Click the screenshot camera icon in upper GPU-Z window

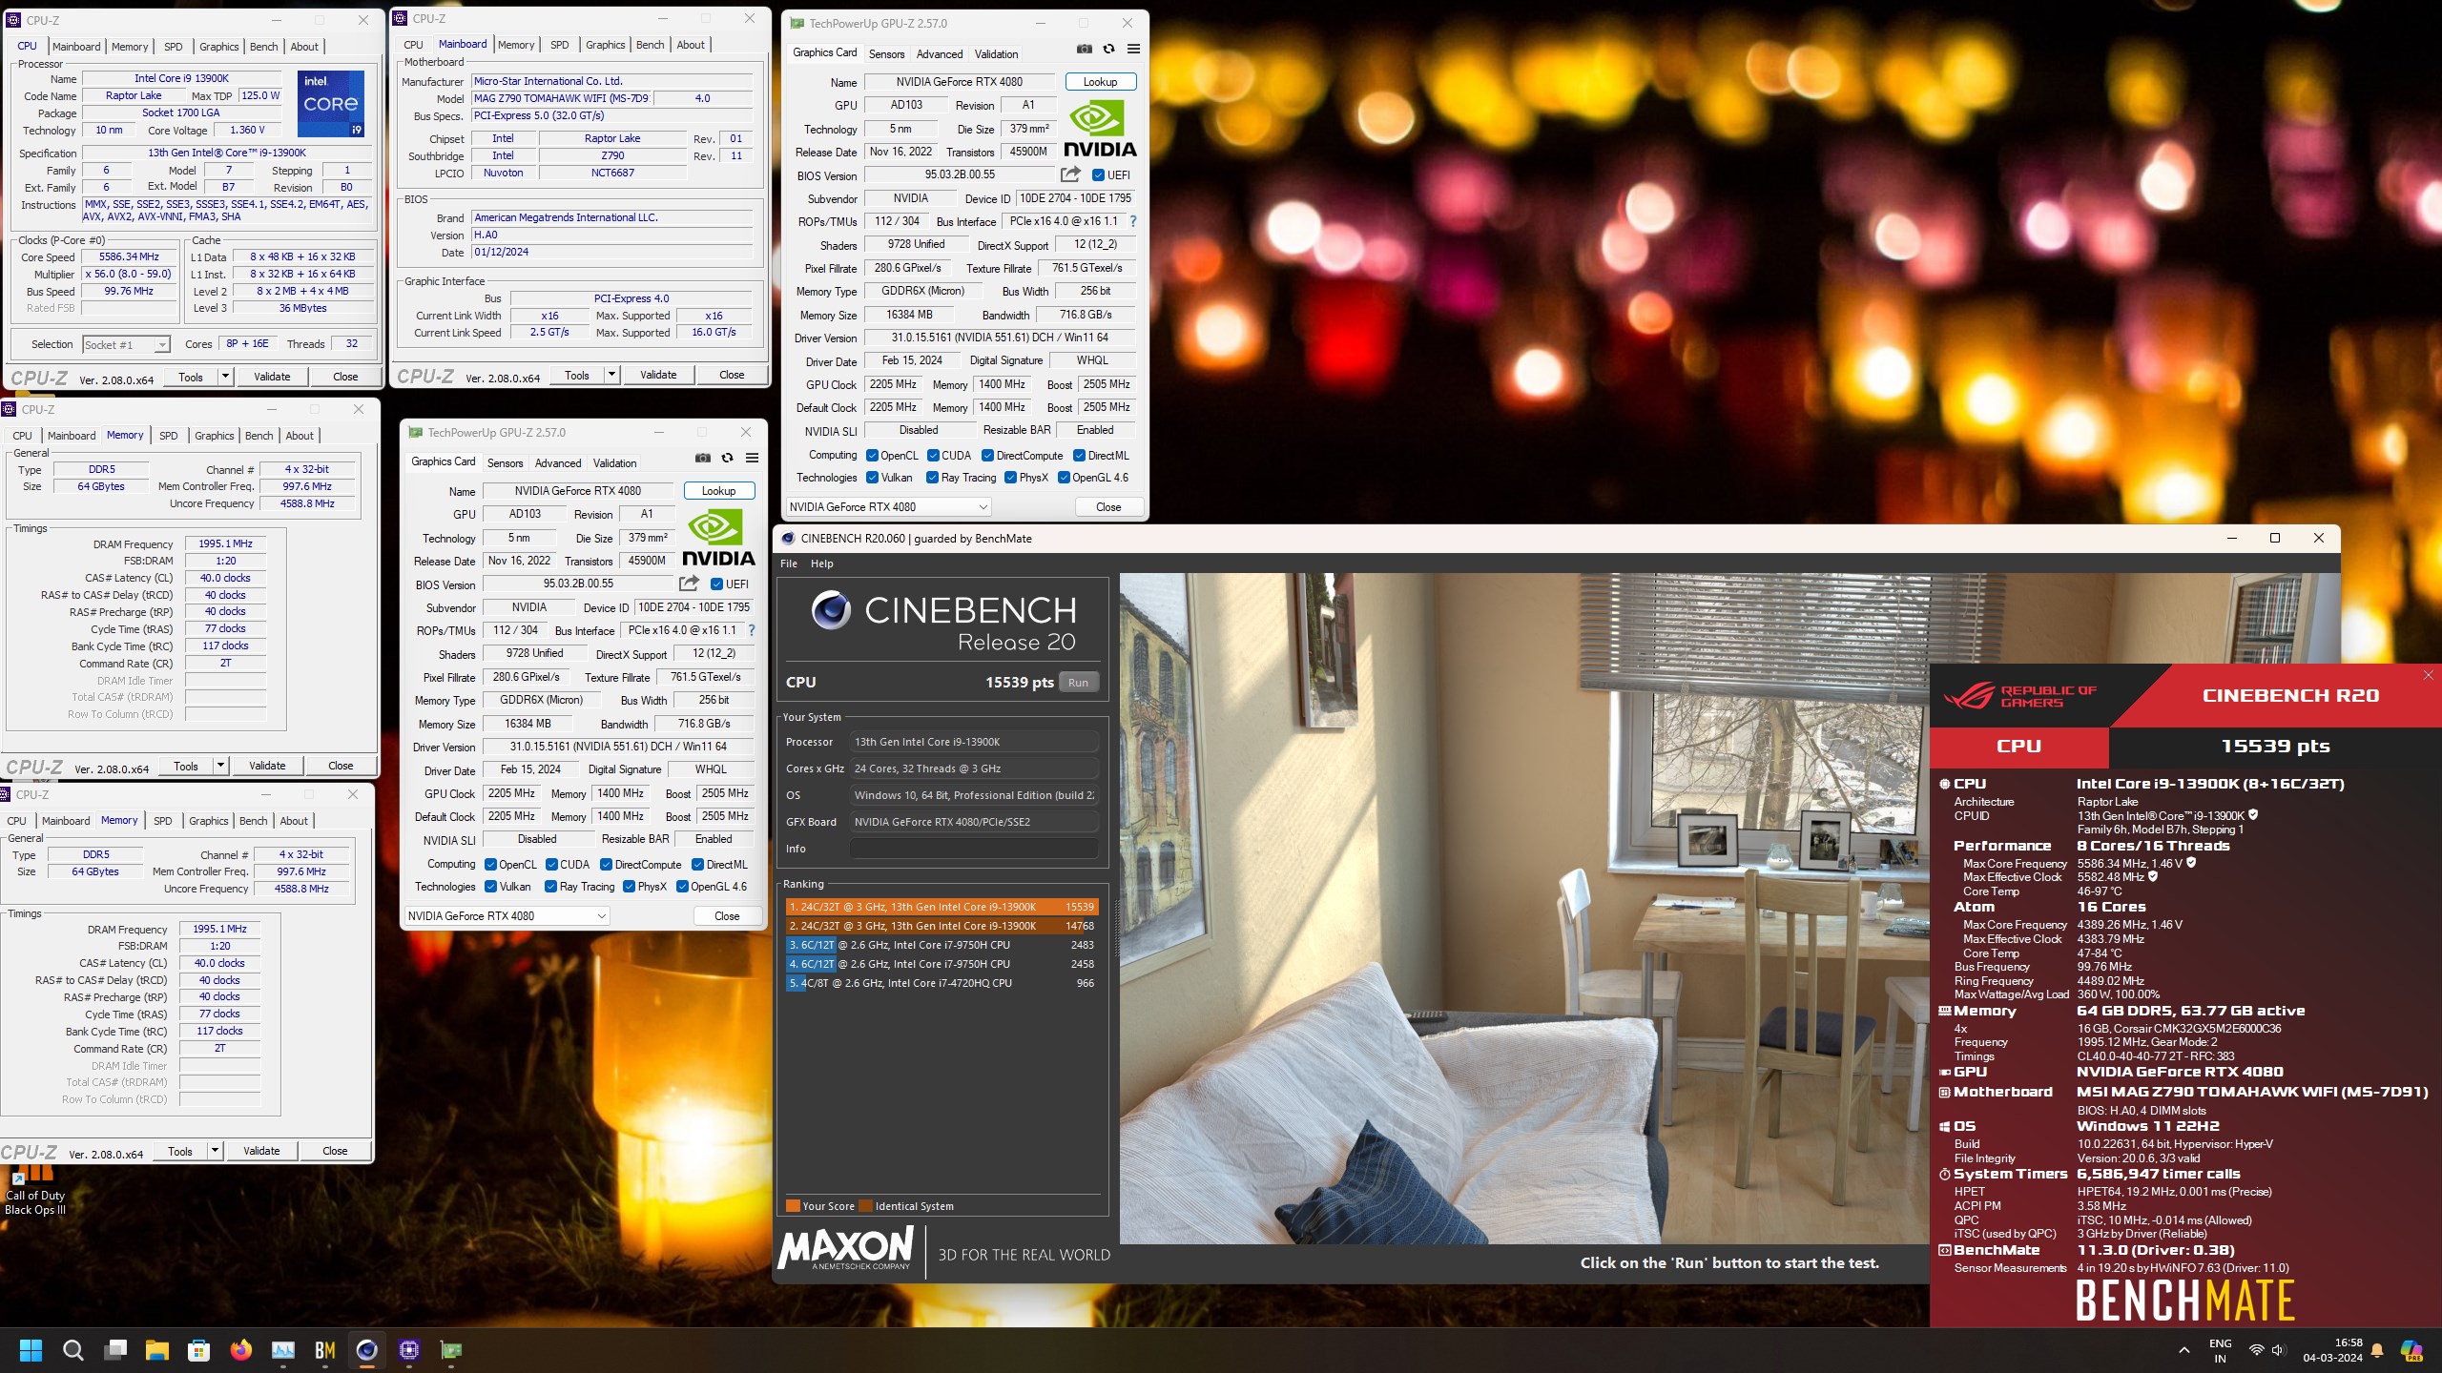[1085, 49]
